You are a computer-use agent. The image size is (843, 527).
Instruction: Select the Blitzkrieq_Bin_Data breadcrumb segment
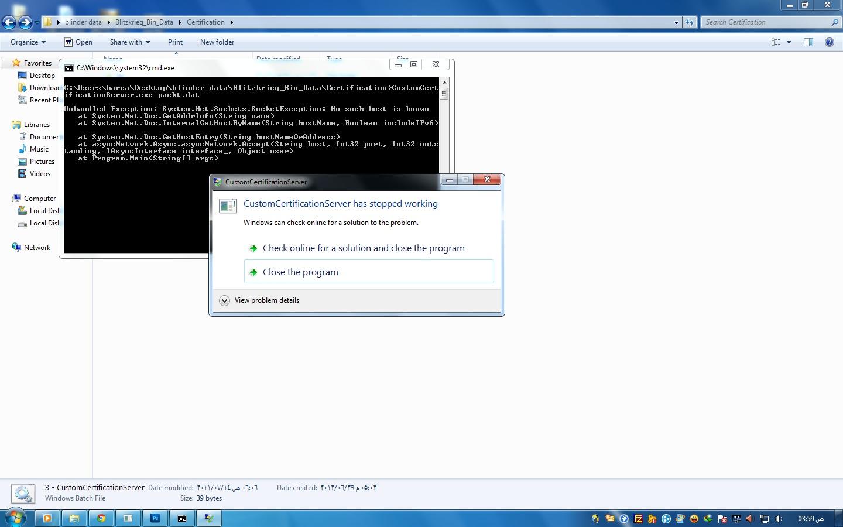pyautogui.click(x=144, y=22)
